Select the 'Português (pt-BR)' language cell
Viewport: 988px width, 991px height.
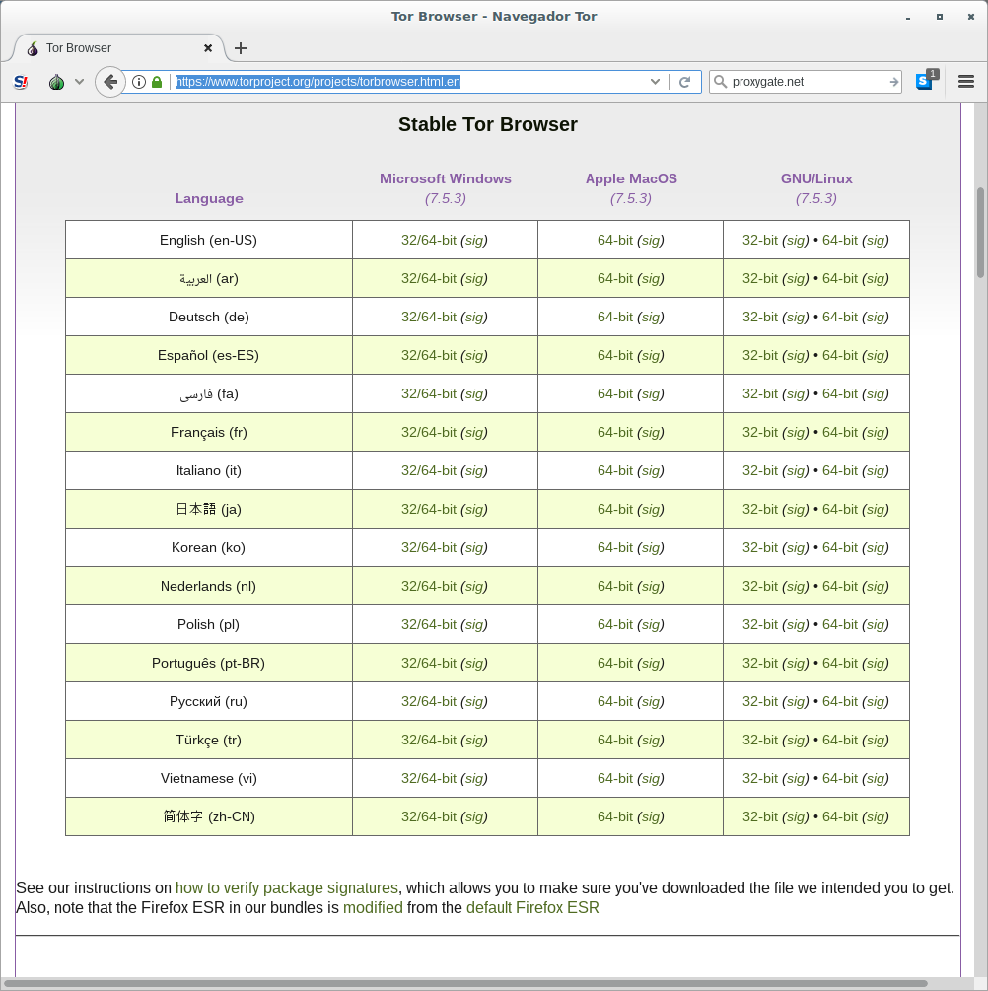pos(209,664)
